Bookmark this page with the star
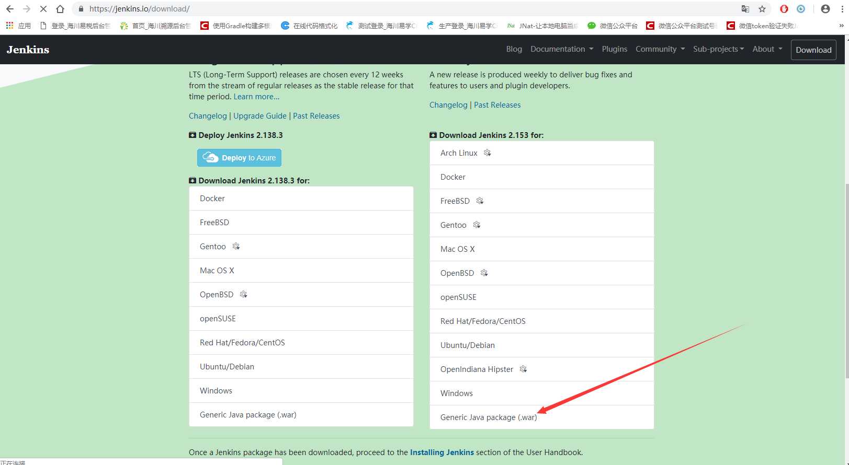Screen dimensions: 849x465 (x=762, y=9)
